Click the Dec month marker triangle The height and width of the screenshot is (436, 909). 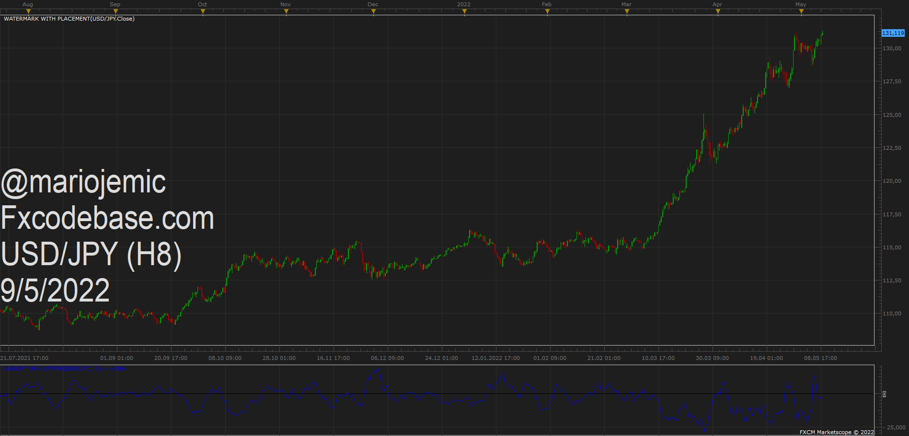click(x=373, y=11)
